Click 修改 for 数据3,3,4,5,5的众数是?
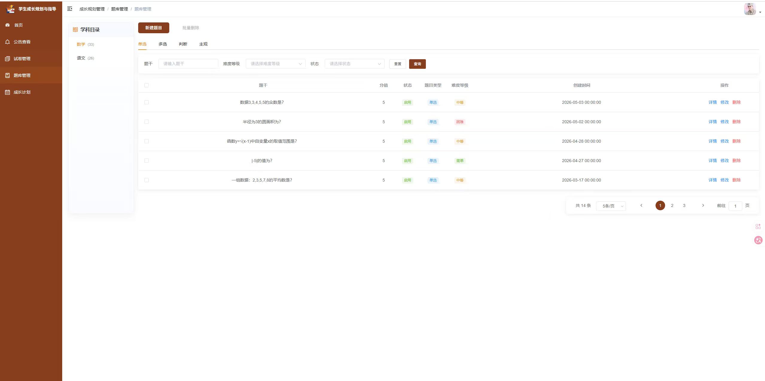The height and width of the screenshot is (381, 765). pos(725,102)
